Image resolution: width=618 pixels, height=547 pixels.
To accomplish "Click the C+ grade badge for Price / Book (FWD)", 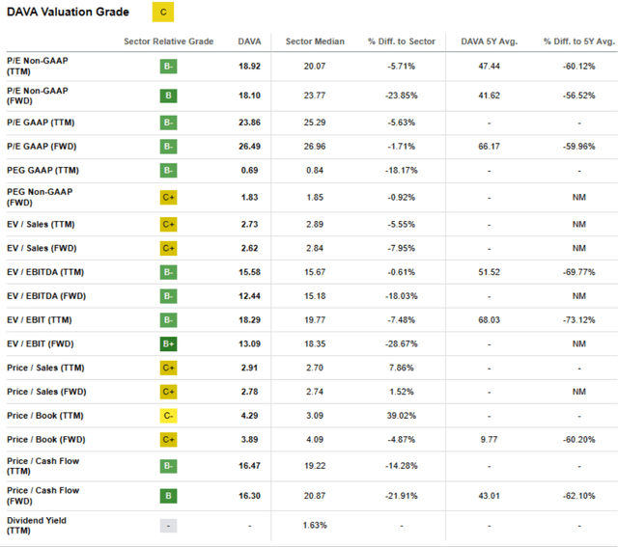I will pyautogui.click(x=168, y=440).
